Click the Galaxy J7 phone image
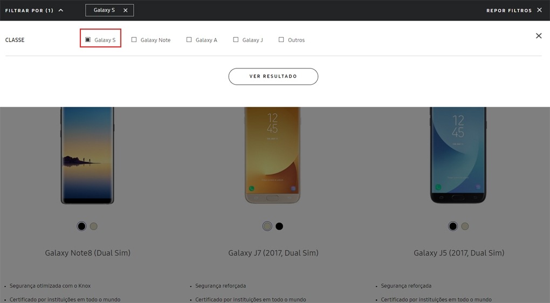 point(272,155)
